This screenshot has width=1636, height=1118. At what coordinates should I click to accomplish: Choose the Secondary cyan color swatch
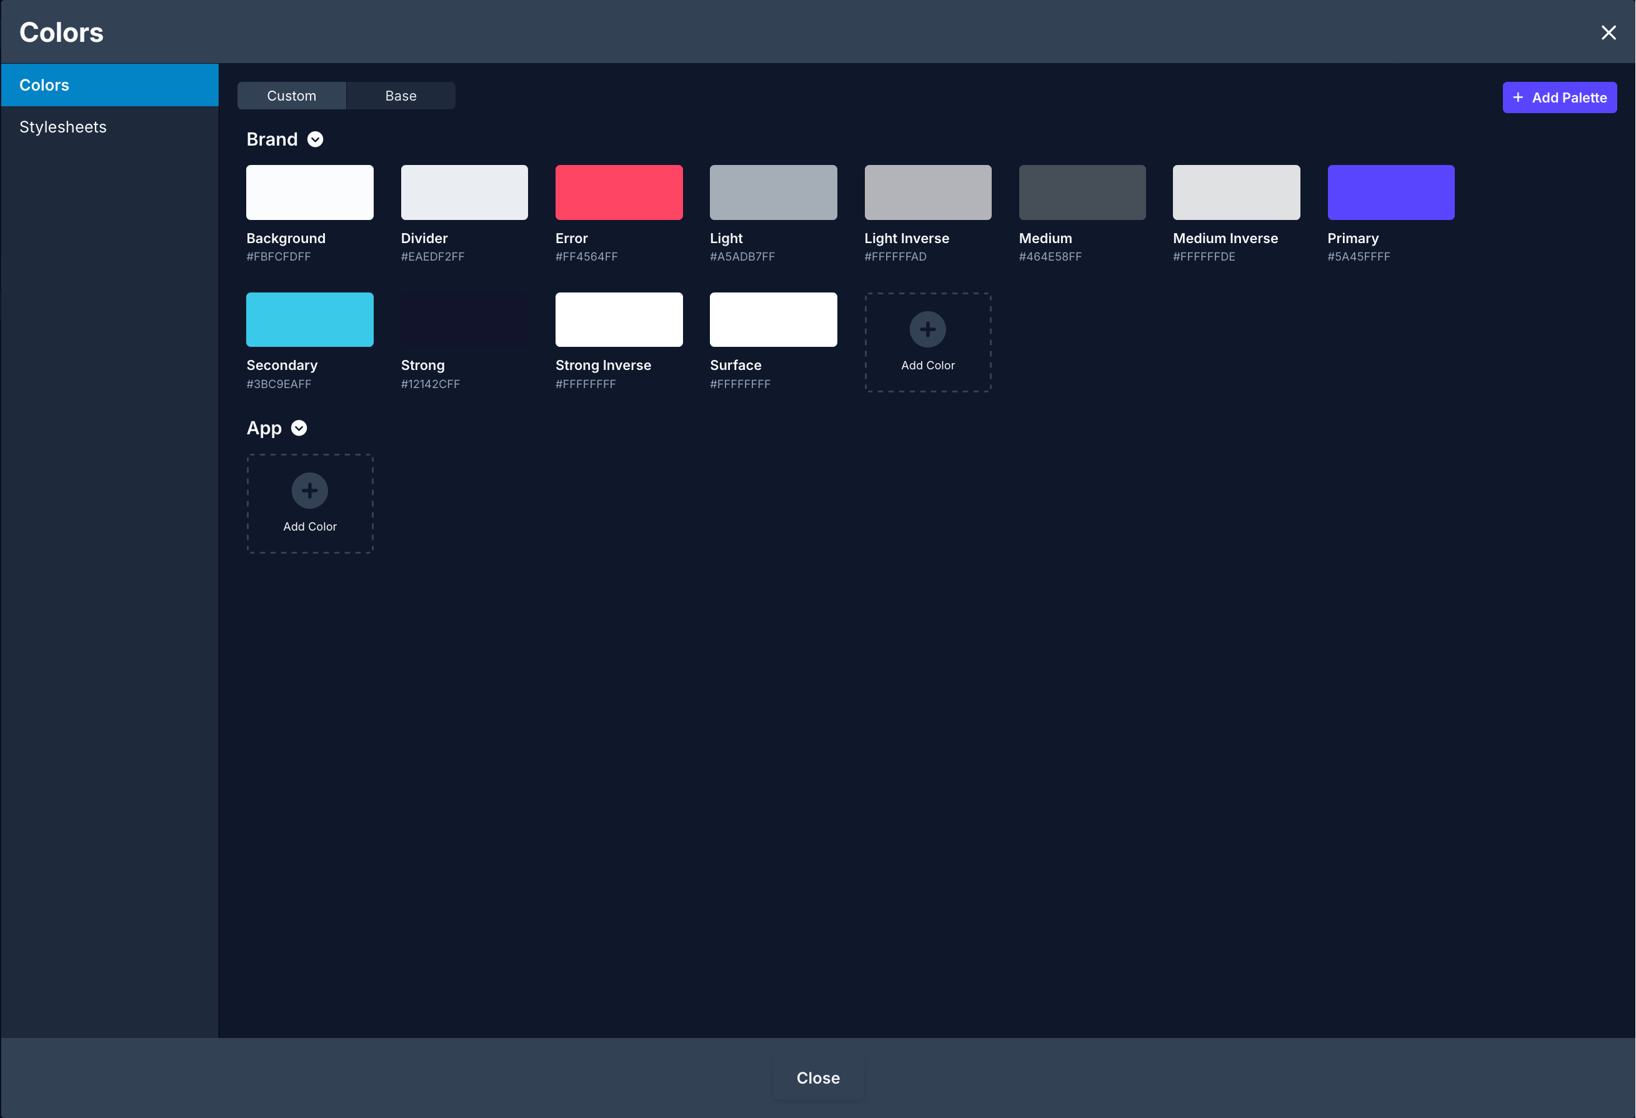tap(310, 319)
